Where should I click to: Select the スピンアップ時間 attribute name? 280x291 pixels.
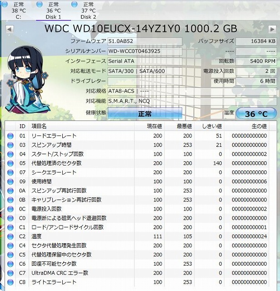pos(51,145)
